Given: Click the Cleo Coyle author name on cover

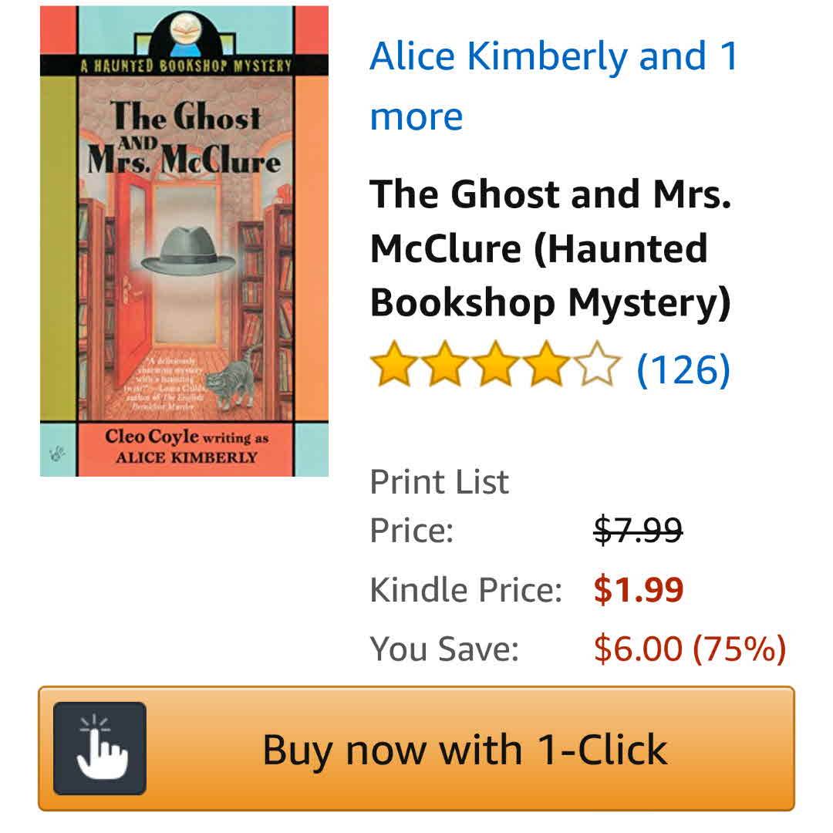Looking at the screenshot, I should (x=151, y=436).
